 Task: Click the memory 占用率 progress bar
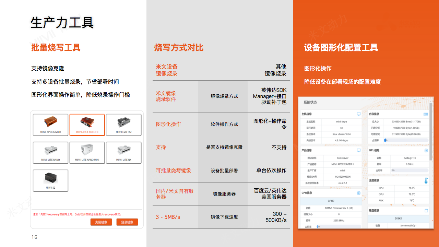pos(406,140)
